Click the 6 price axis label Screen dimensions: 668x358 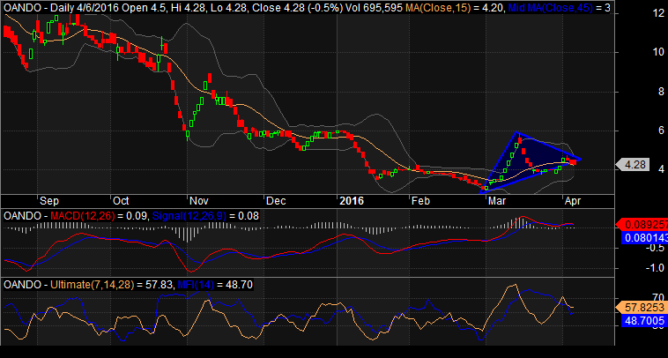(661, 131)
